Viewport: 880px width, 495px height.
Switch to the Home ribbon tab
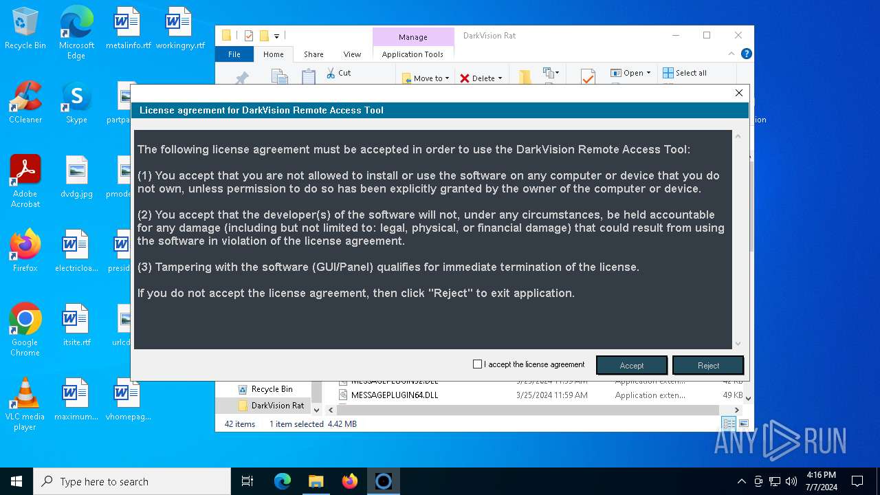click(x=273, y=54)
